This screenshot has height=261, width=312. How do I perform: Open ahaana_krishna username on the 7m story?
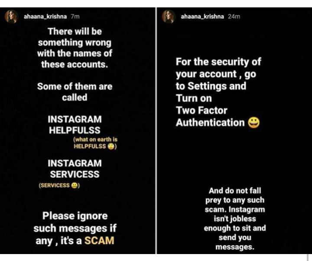pyautogui.click(x=45, y=17)
